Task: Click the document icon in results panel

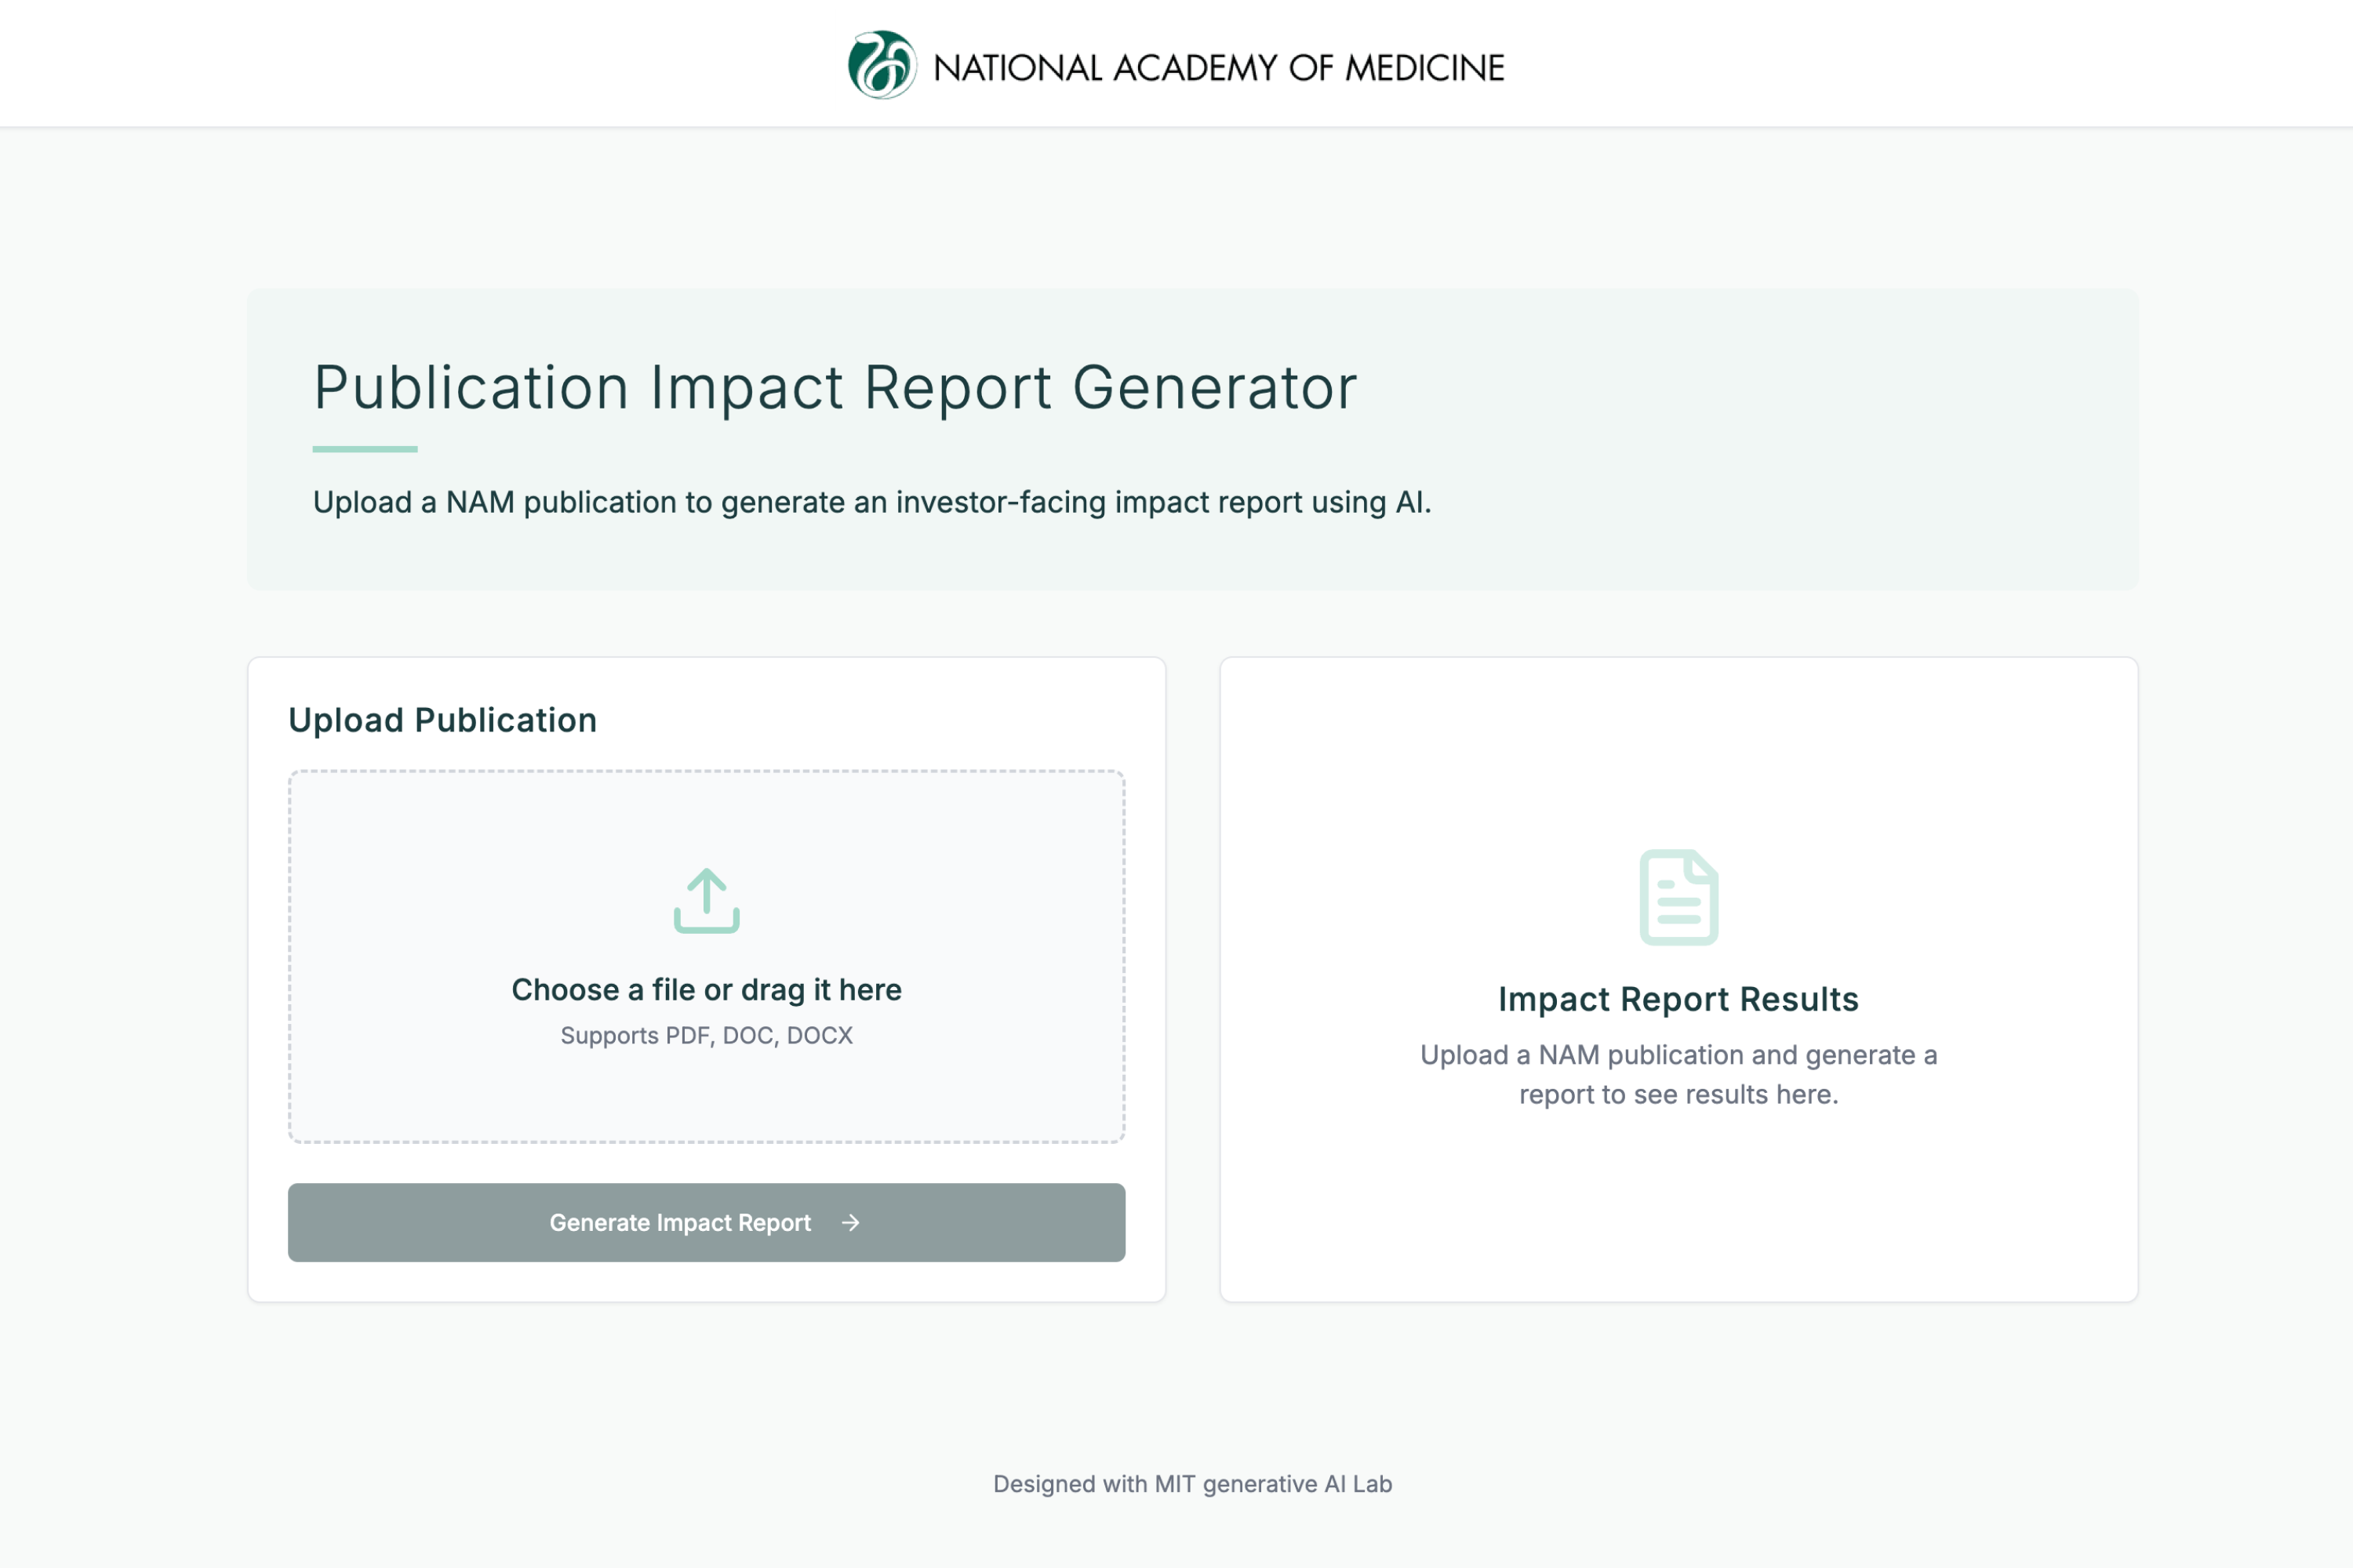Action: tap(1678, 896)
